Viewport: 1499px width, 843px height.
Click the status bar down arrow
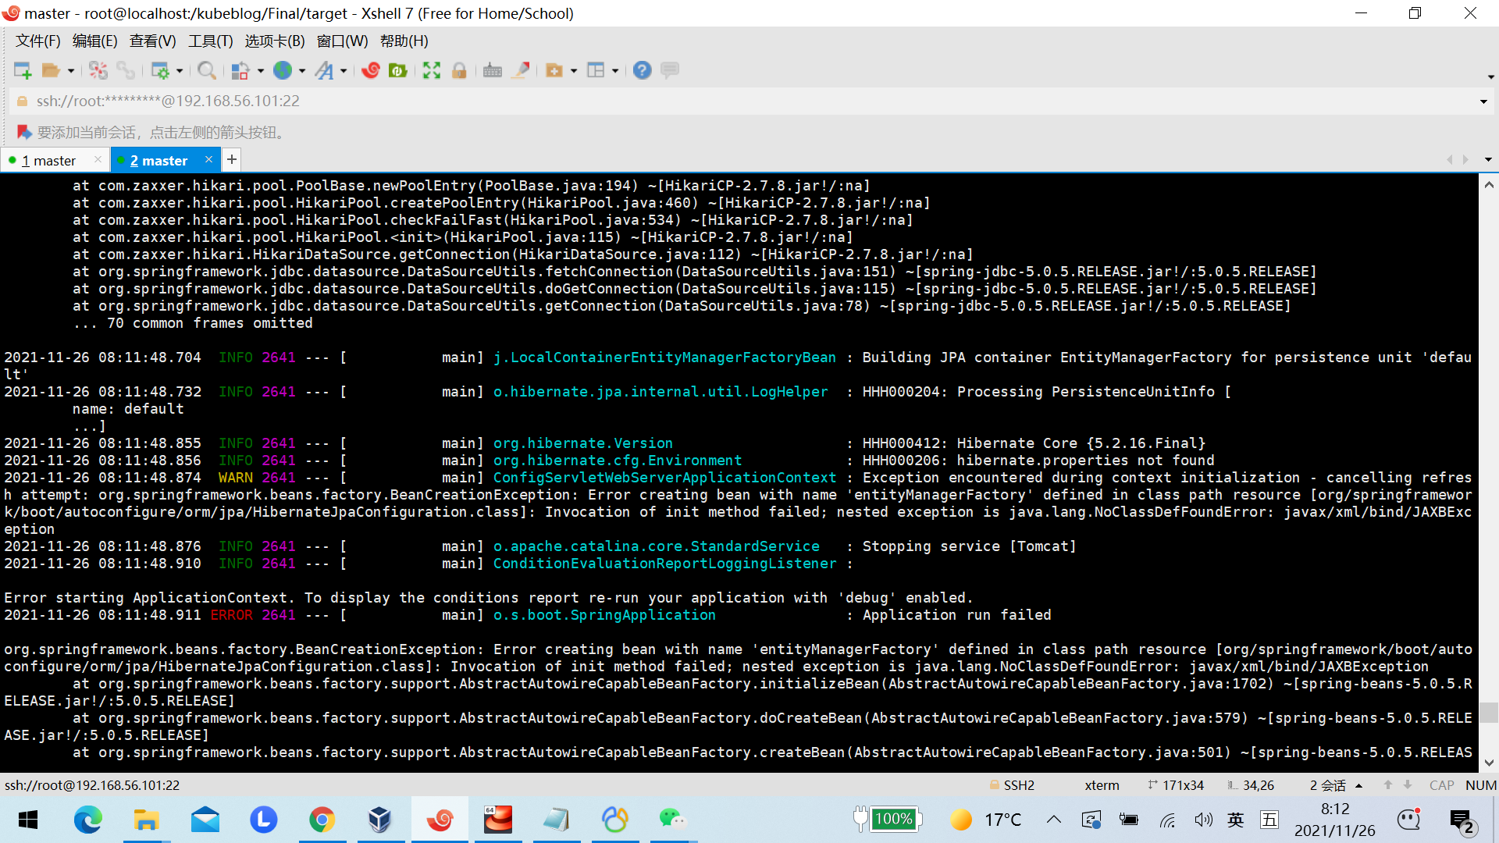point(1408,785)
